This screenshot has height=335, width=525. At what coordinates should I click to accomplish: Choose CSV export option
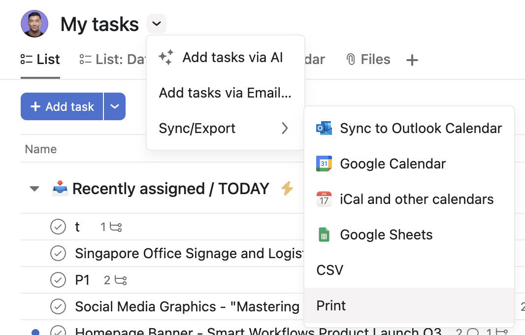(409, 270)
